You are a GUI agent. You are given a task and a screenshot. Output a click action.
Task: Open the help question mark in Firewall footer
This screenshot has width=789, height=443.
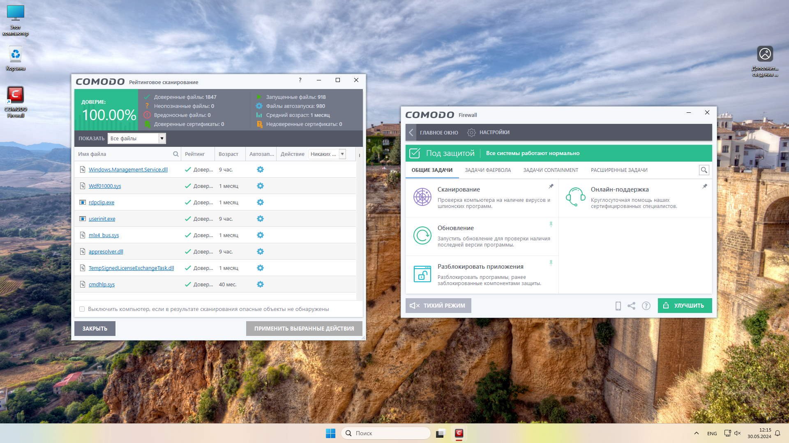pyautogui.click(x=646, y=306)
